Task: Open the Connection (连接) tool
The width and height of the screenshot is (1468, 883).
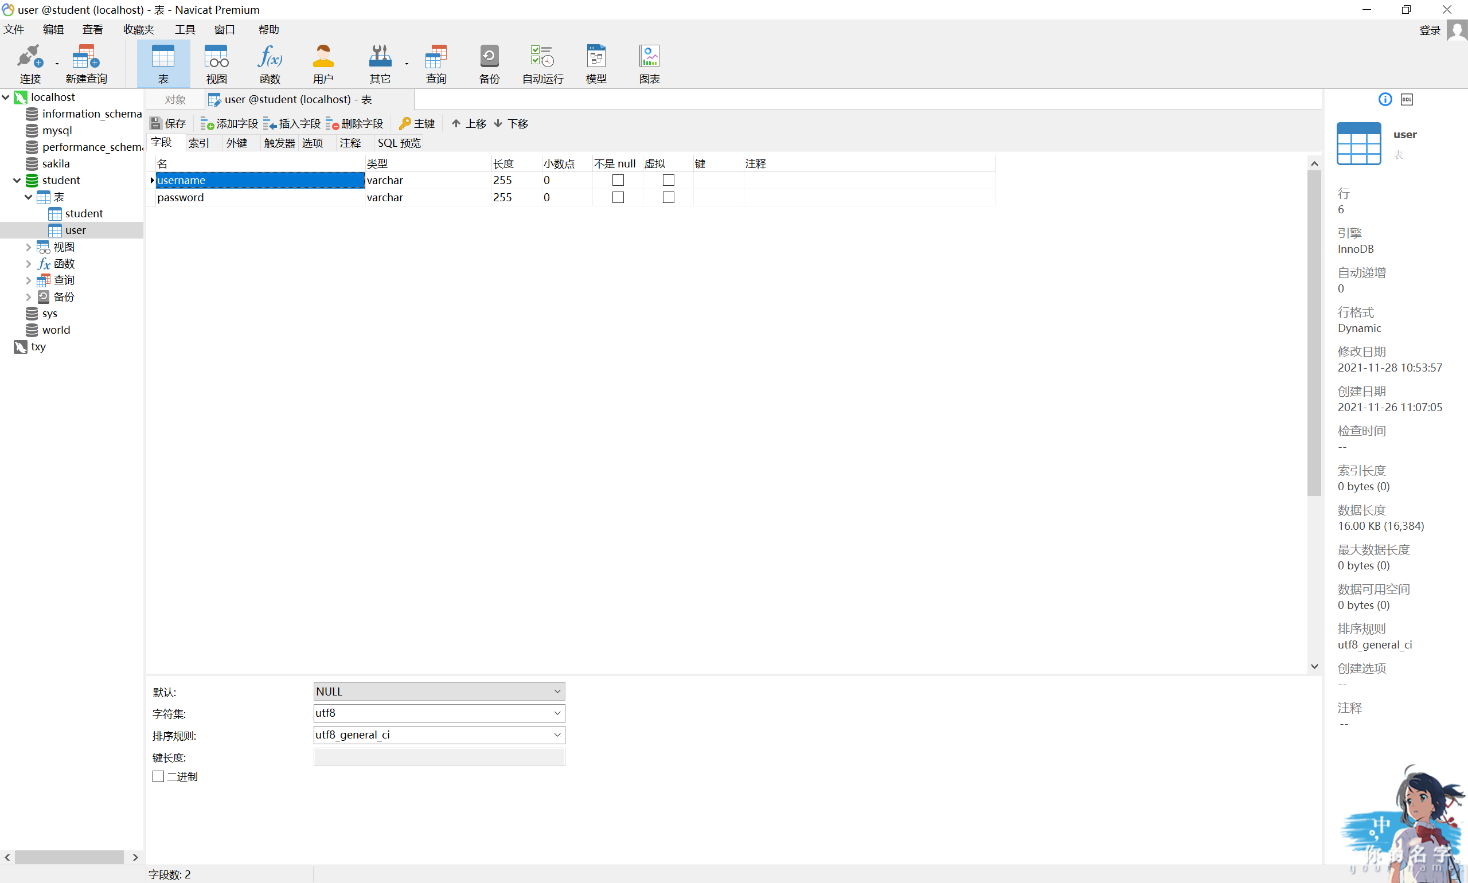Action: (30, 64)
